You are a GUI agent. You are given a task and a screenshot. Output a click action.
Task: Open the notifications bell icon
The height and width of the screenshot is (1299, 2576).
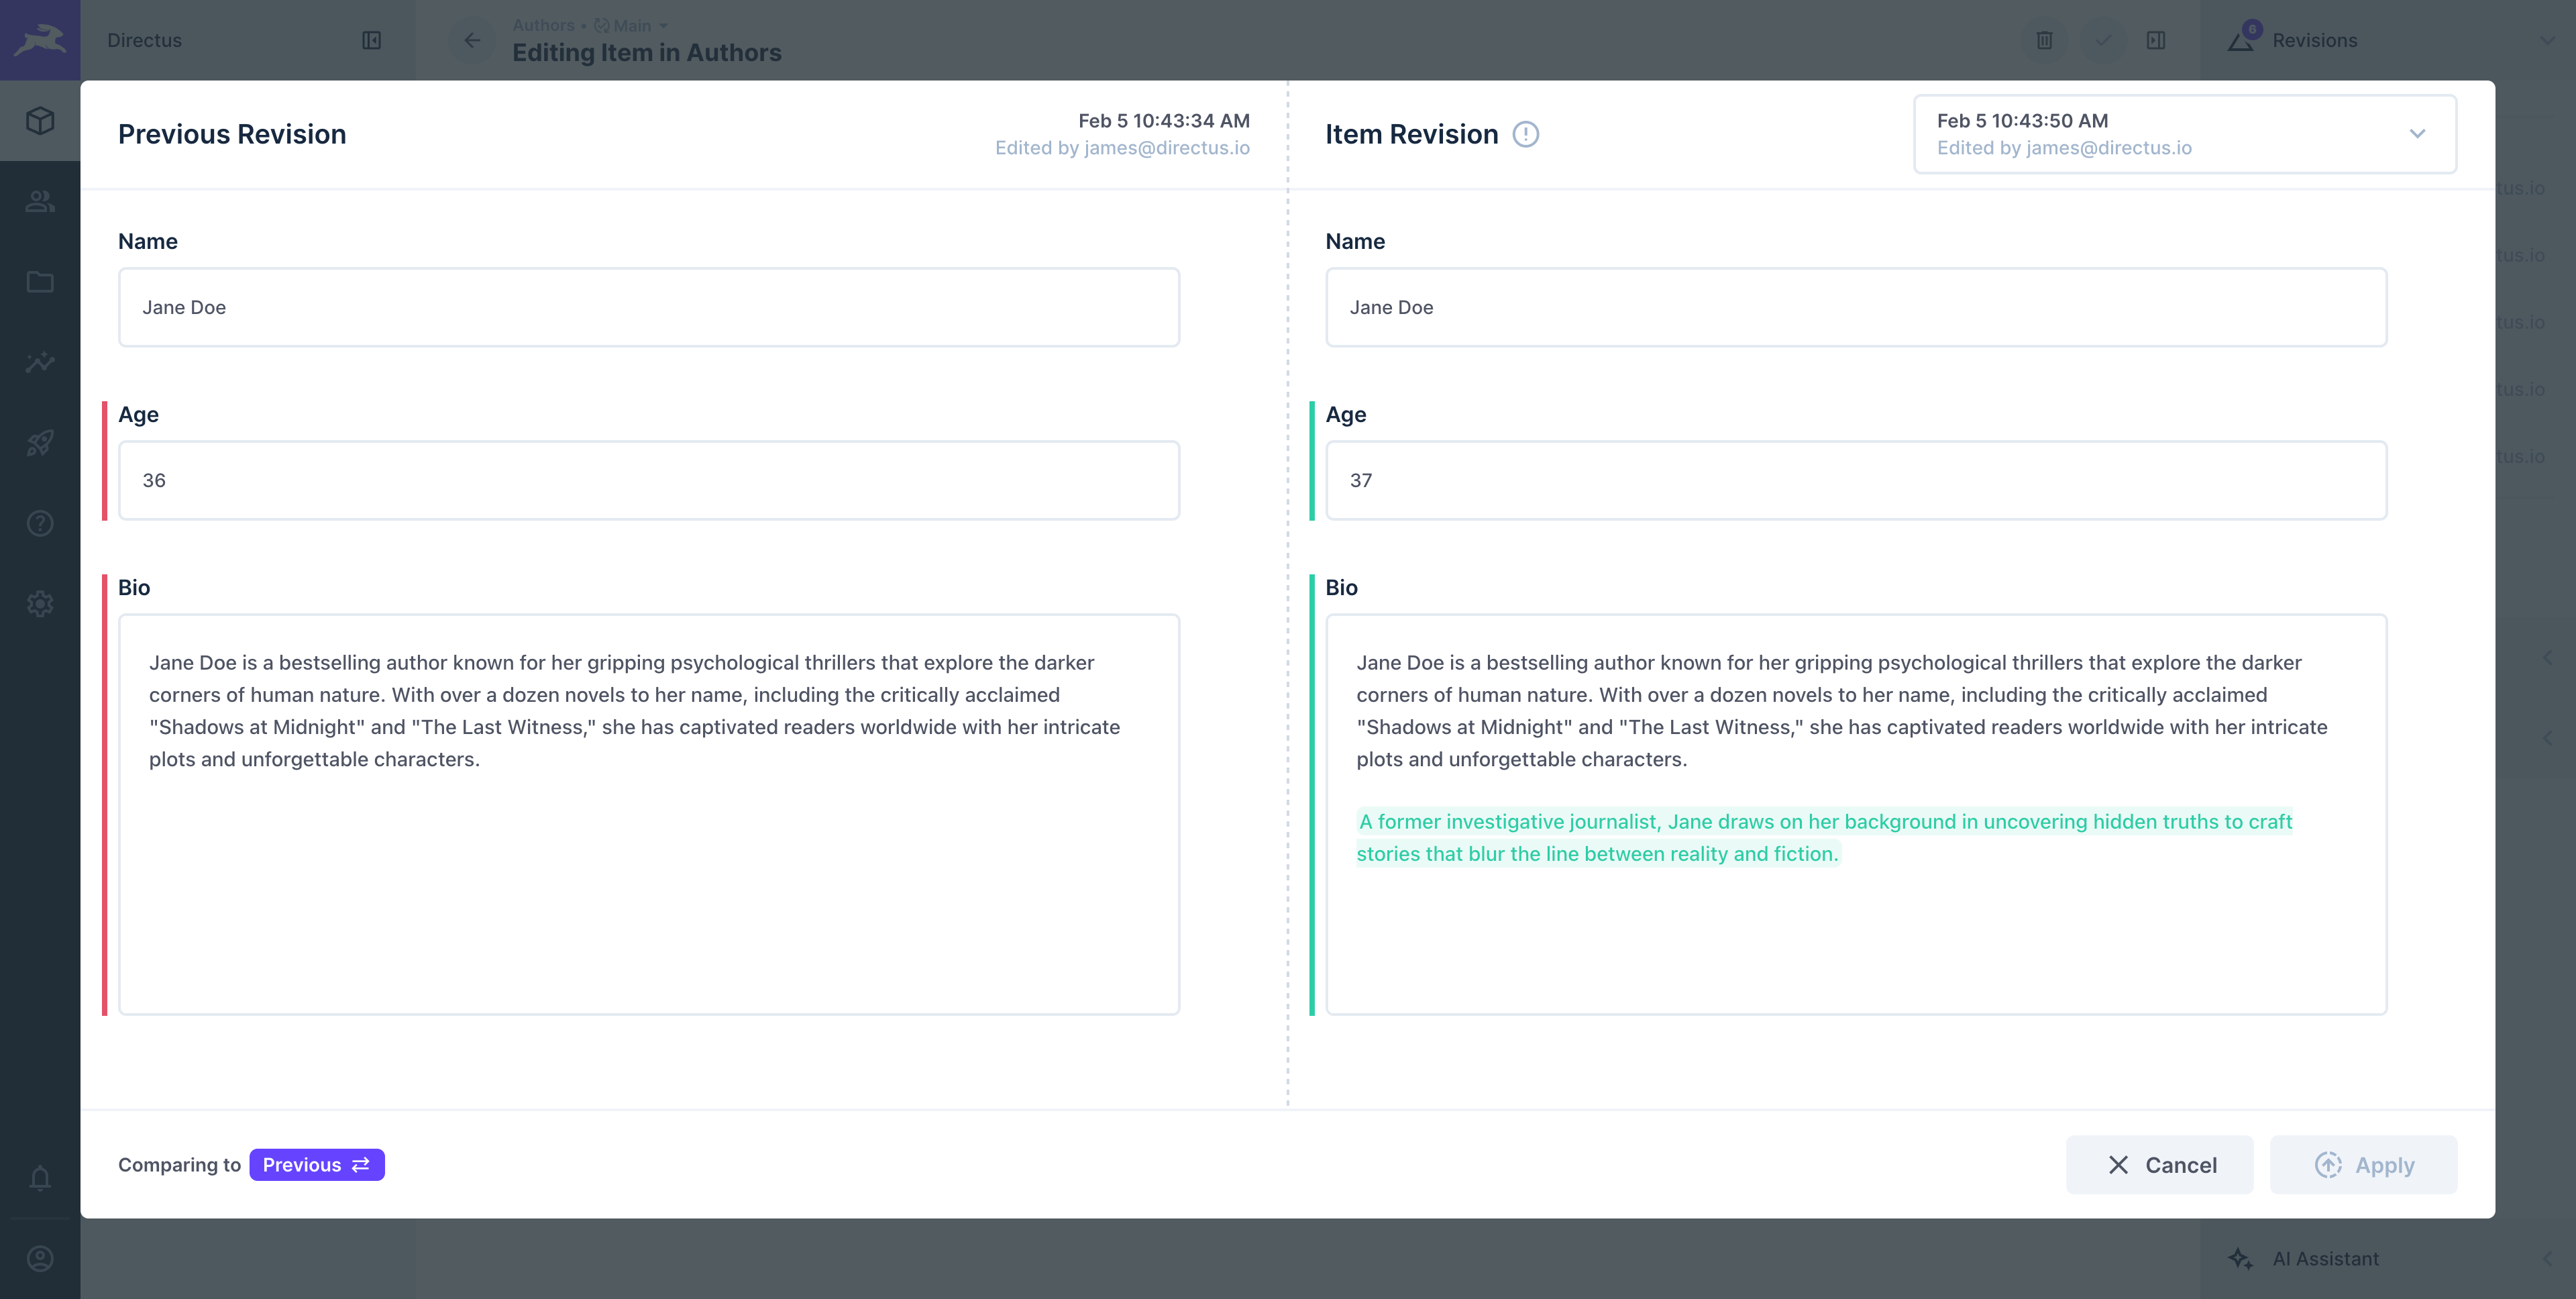pos(40,1178)
